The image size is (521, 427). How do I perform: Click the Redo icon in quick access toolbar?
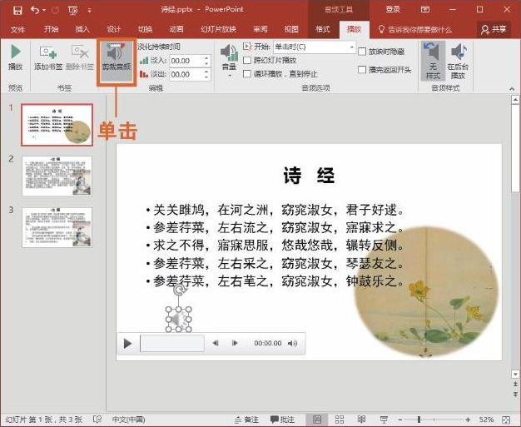(56, 10)
